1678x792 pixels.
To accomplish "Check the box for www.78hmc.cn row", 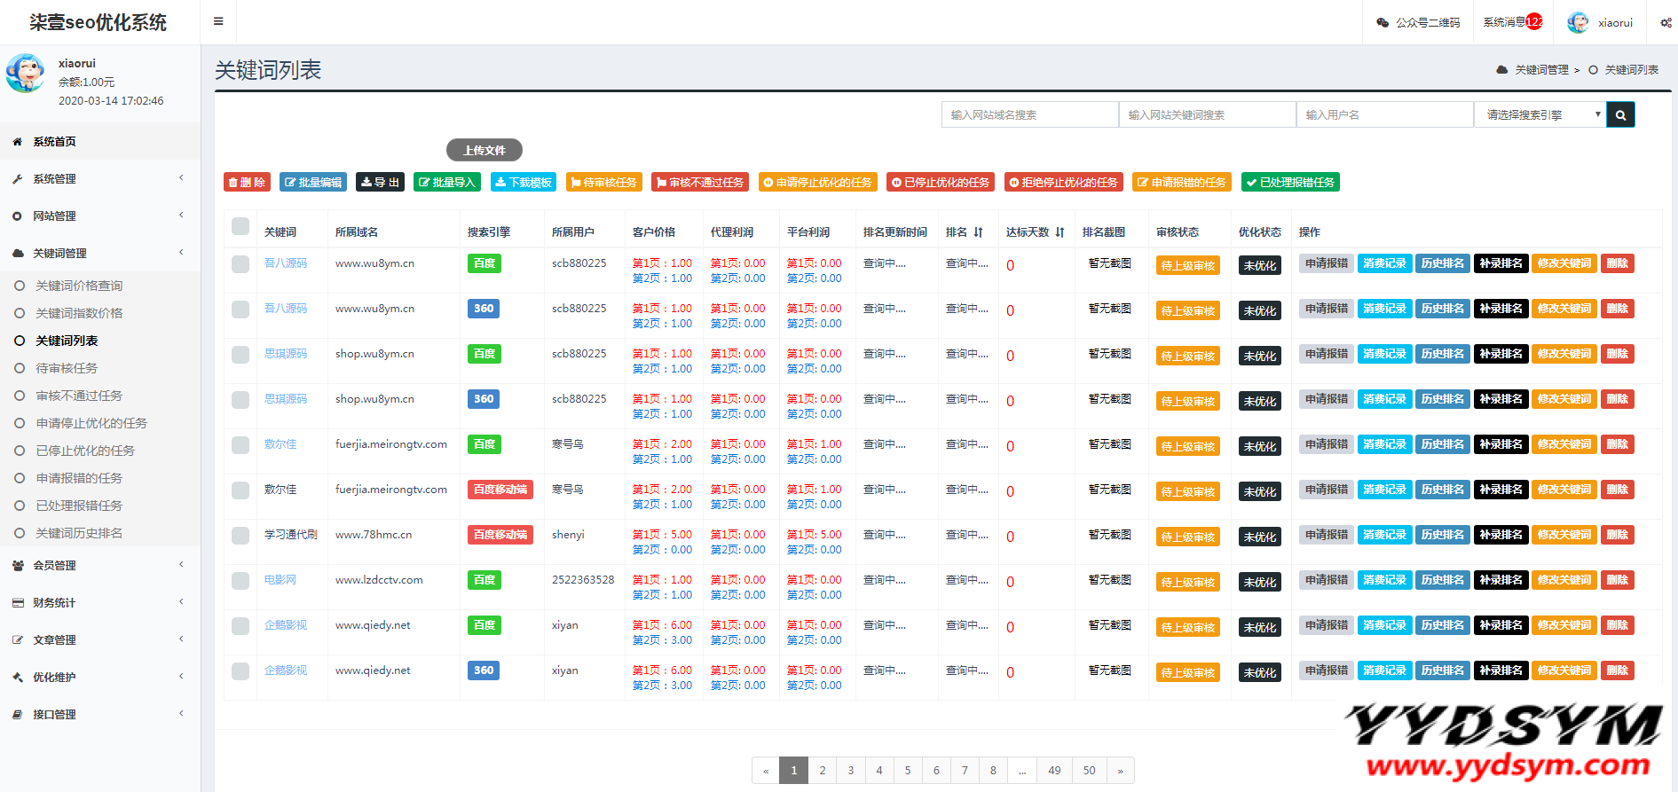I will [240, 536].
